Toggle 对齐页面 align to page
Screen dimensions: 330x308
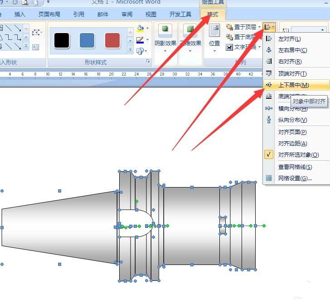(292, 132)
